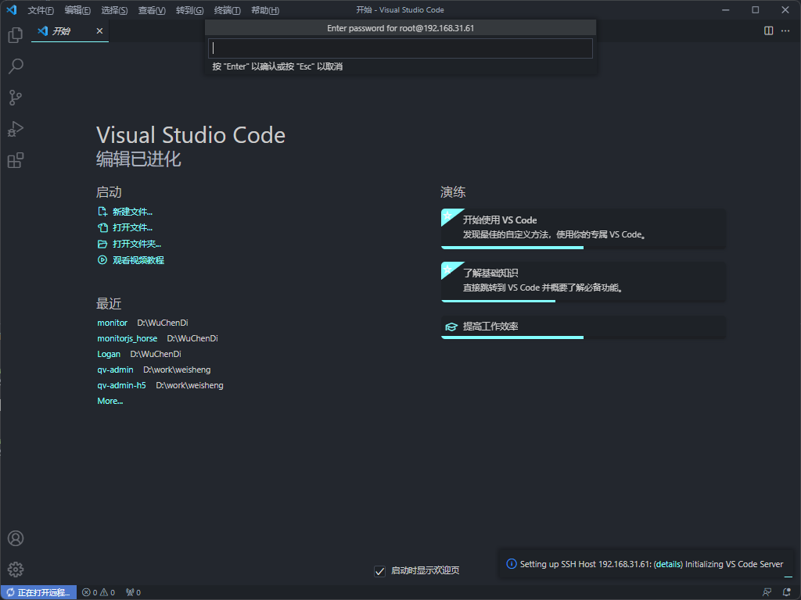Open the Extensions view icon
801x600 pixels.
[x=16, y=160]
